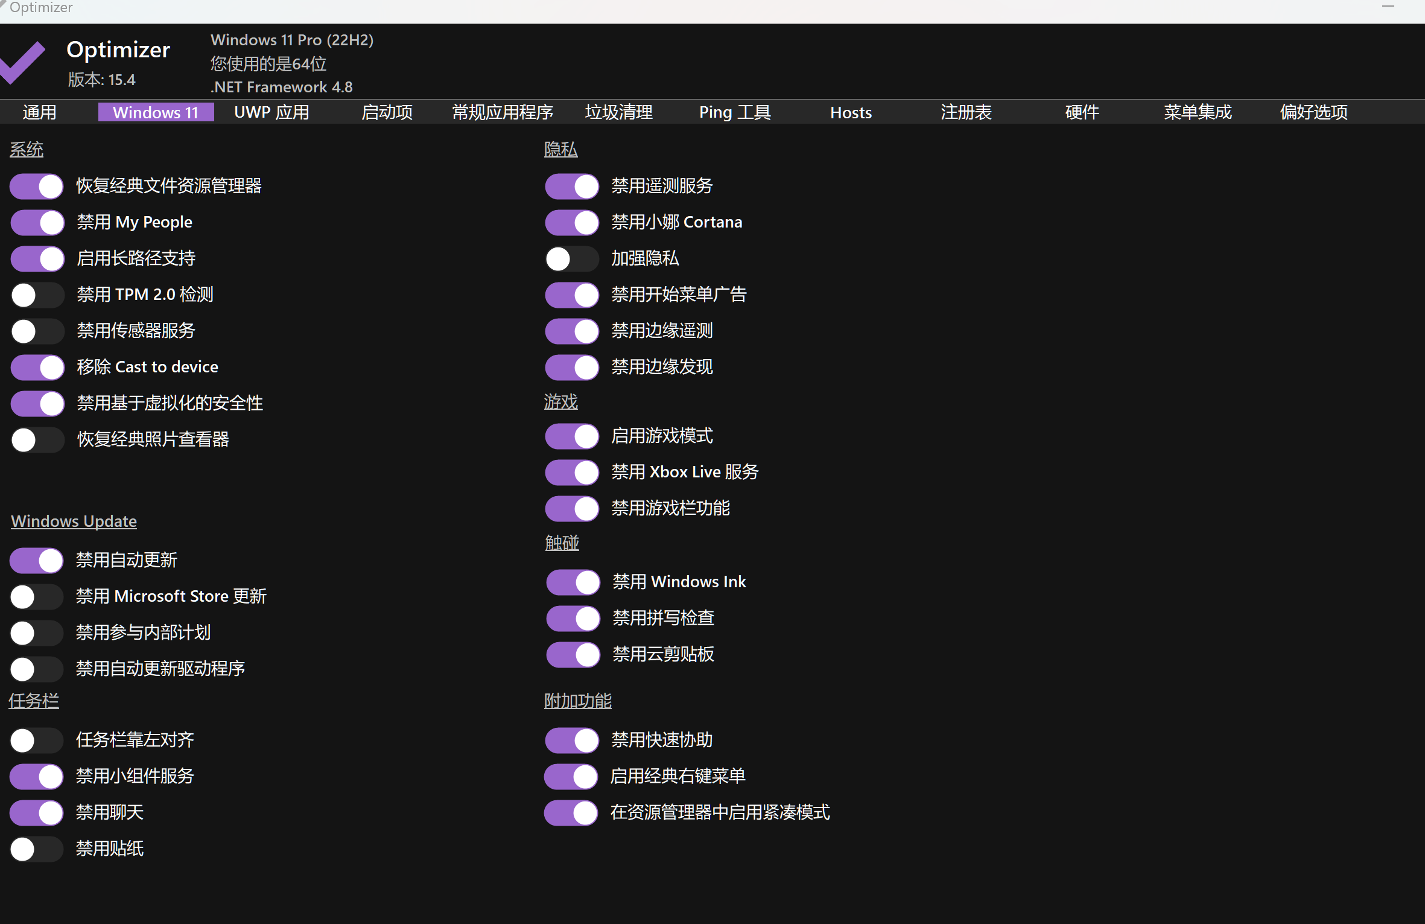
Task: Select the 偏好选项 tab
Action: pyautogui.click(x=1313, y=112)
